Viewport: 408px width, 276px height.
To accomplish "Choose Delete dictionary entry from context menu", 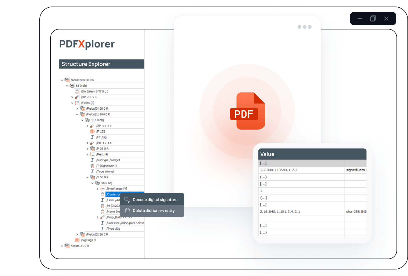I will tap(154, 211).
